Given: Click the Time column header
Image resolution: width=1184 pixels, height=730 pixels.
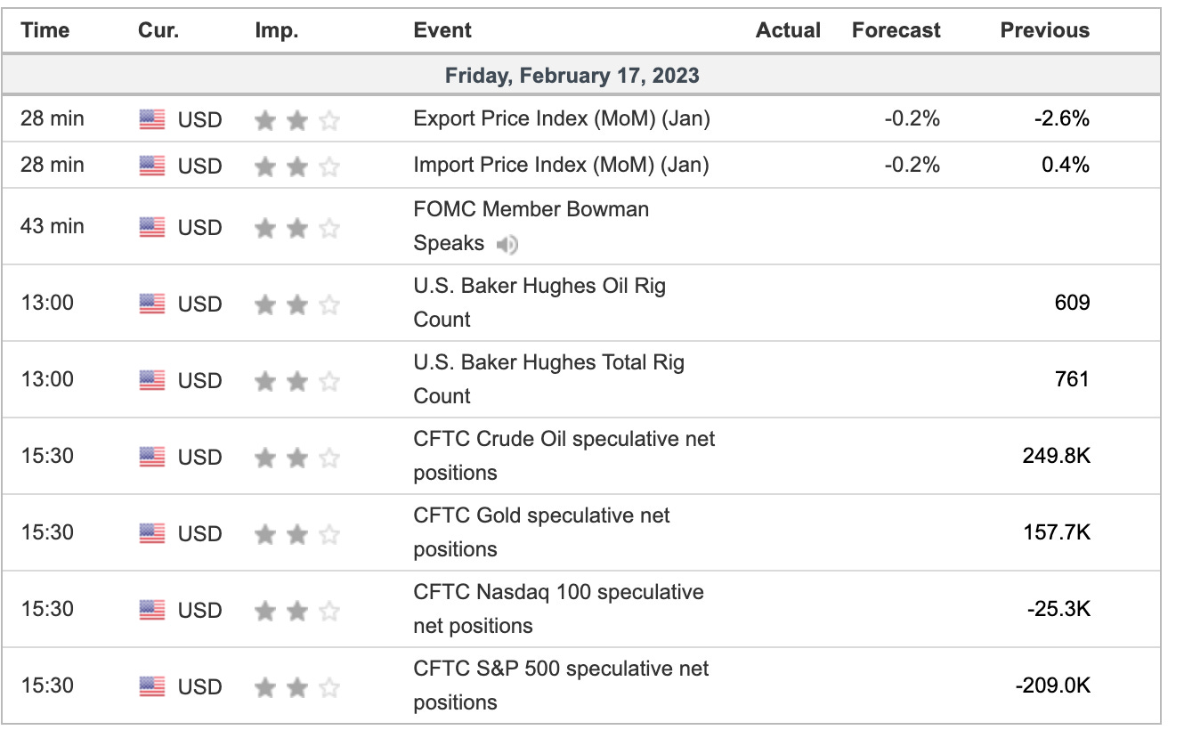Looking at the screenshot, I should pos(45,30).
